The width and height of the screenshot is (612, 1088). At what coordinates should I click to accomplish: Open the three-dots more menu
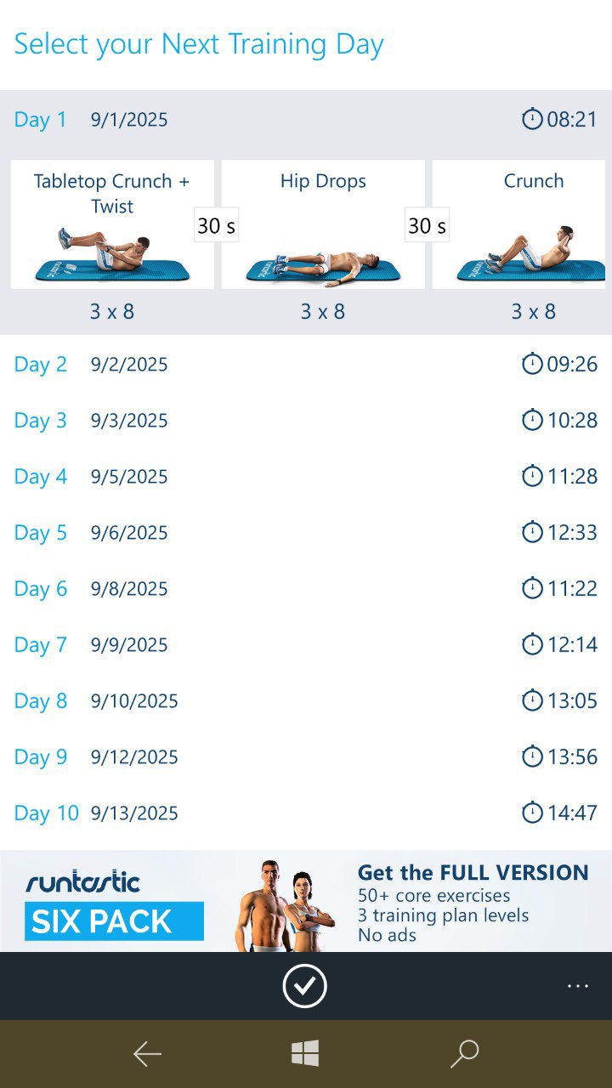tap(577, 986)
